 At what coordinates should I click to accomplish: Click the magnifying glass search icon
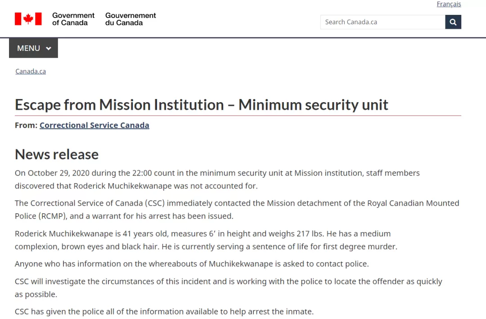tap(453, 22)
